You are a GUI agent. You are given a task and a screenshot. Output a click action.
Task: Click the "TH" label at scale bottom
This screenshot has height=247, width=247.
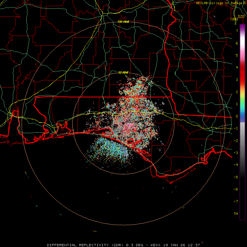(x=236, y=214)
